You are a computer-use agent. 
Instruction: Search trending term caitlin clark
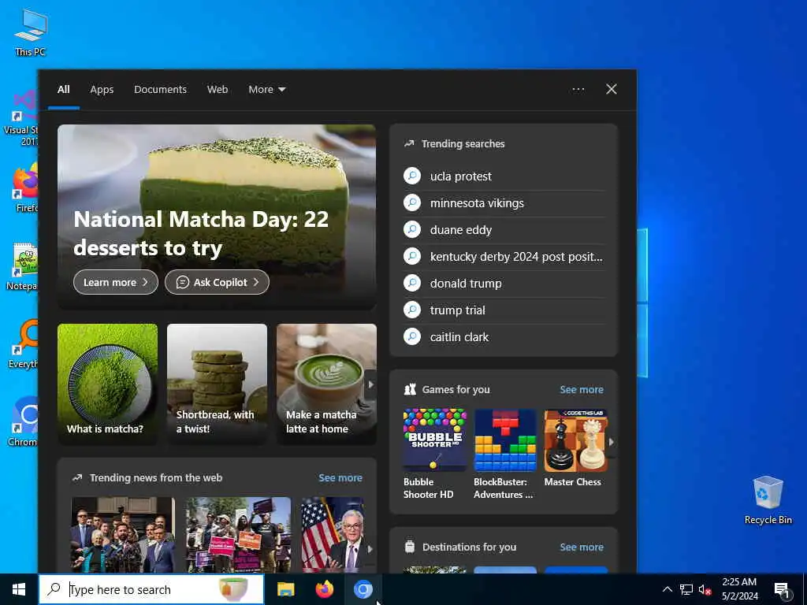point(459,336)
